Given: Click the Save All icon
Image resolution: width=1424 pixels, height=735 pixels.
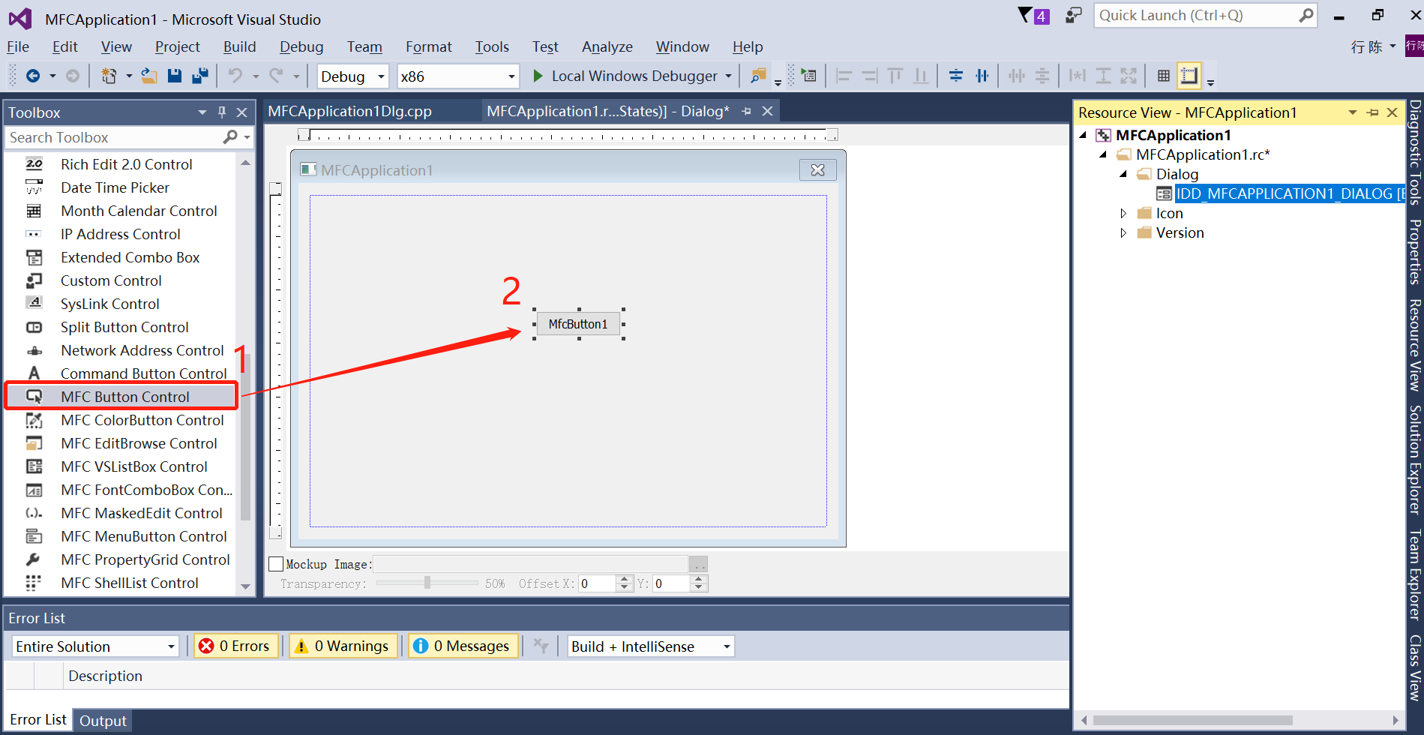Looking at the screenshot, I should (x=200, y=76).
